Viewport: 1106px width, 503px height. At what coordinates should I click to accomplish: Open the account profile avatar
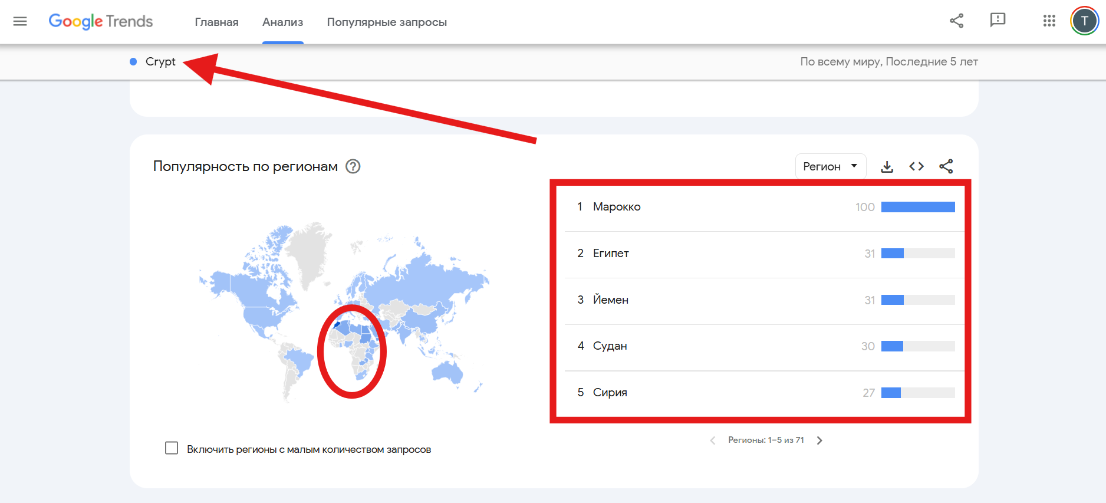tap(1084, 21)
